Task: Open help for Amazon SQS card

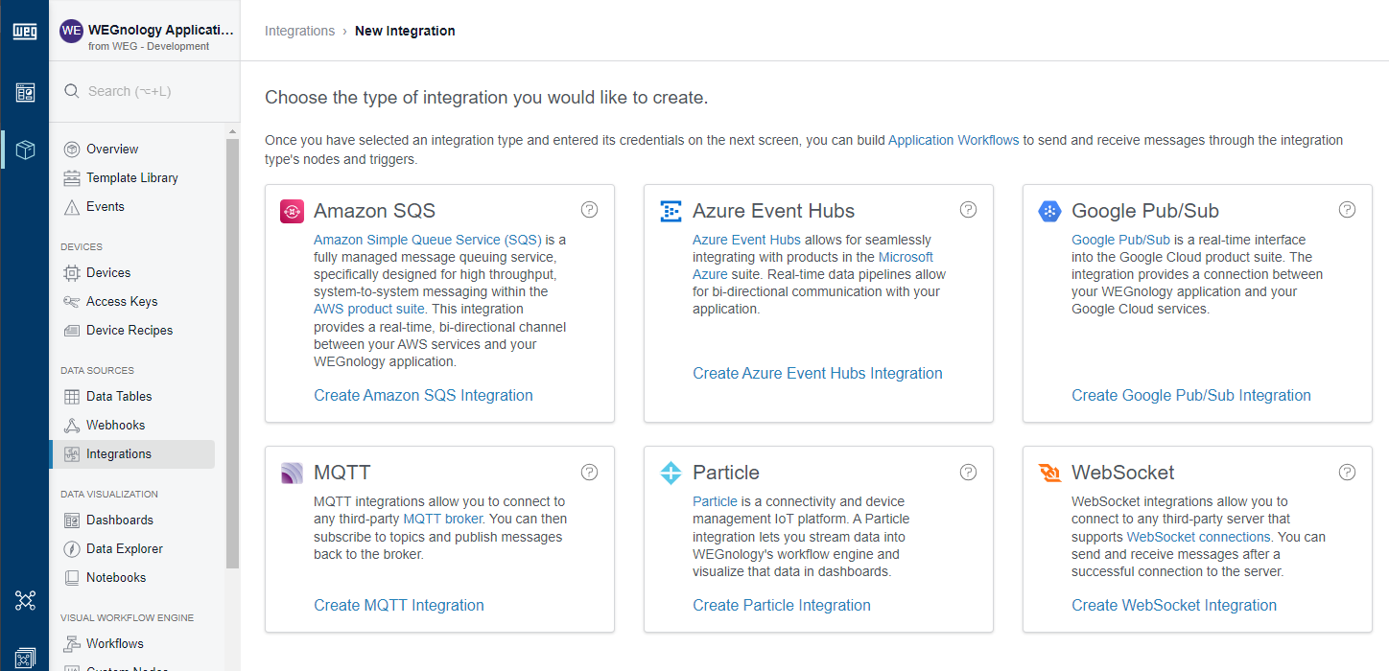Action: [590, 210]
